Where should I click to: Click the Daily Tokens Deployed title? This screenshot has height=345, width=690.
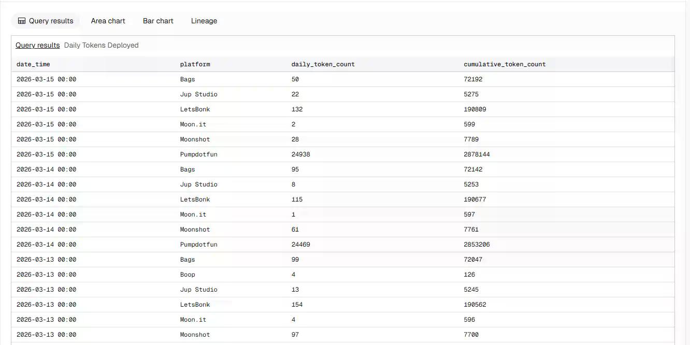click(x=101, y=46)
